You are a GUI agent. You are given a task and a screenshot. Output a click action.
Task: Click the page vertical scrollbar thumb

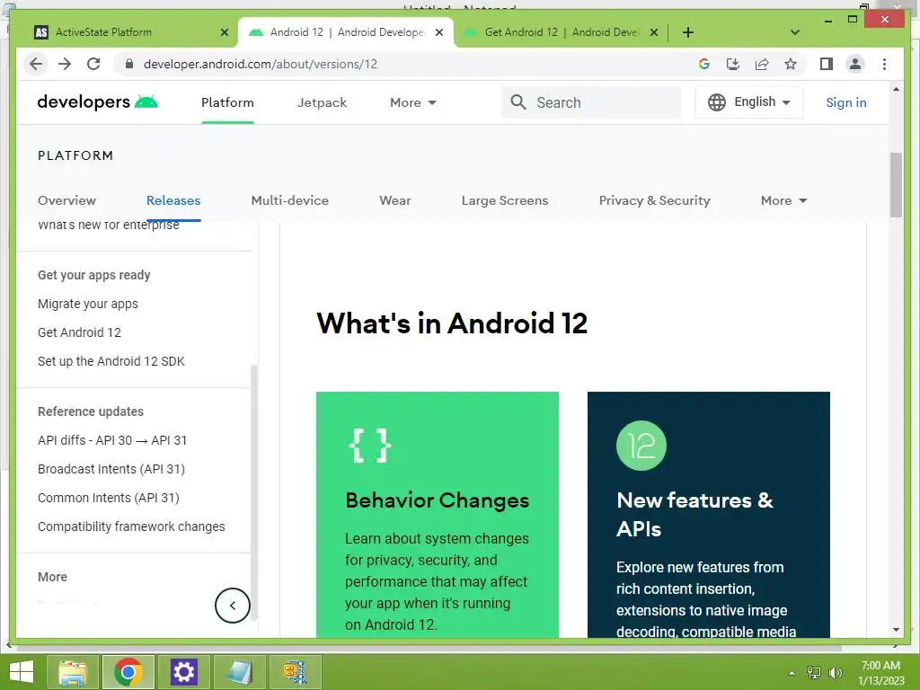pyautogui.click(x=896, y=185)
